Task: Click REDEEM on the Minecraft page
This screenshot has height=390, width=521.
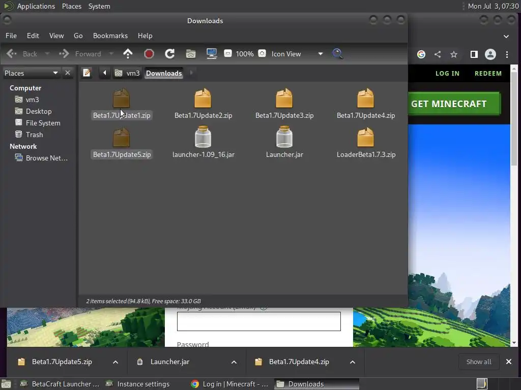Action: click(x=488, y=73)
